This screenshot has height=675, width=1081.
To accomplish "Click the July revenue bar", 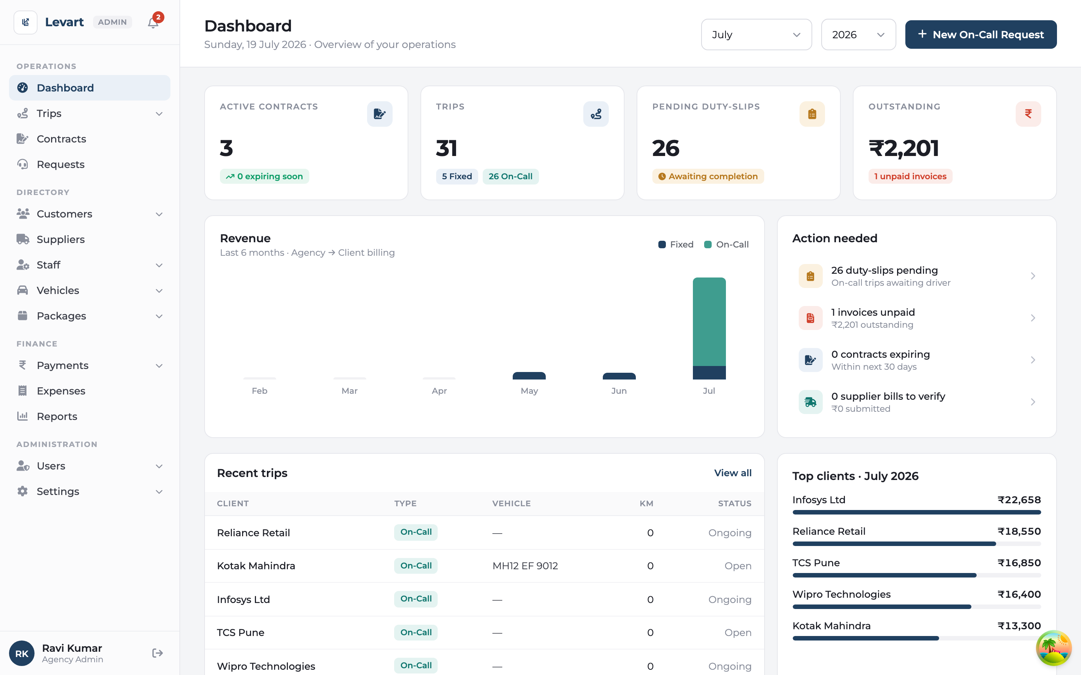I will coord(709,328).
